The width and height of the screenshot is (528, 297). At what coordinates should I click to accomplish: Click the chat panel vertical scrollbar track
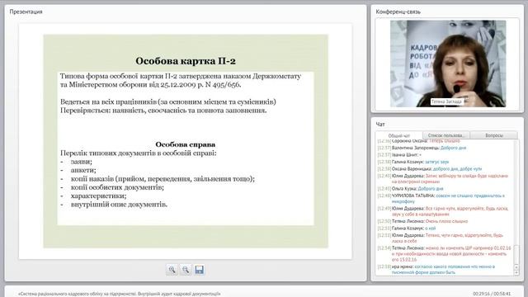[x=516, y=202]
